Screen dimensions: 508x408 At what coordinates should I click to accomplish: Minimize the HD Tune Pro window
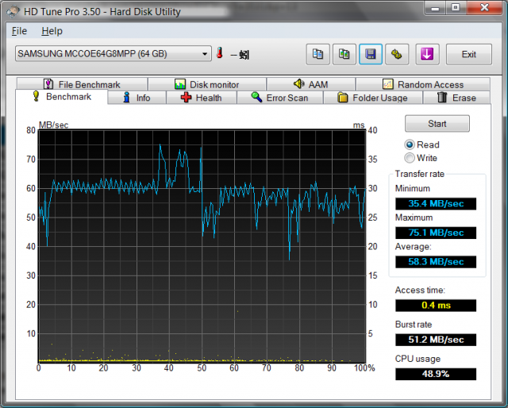436,8
